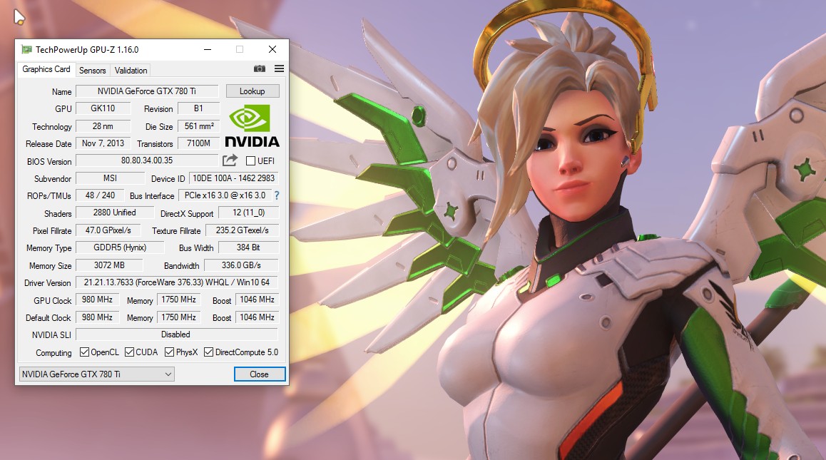Click the Default Clock value 980 MHz

(x=97, y=317)
